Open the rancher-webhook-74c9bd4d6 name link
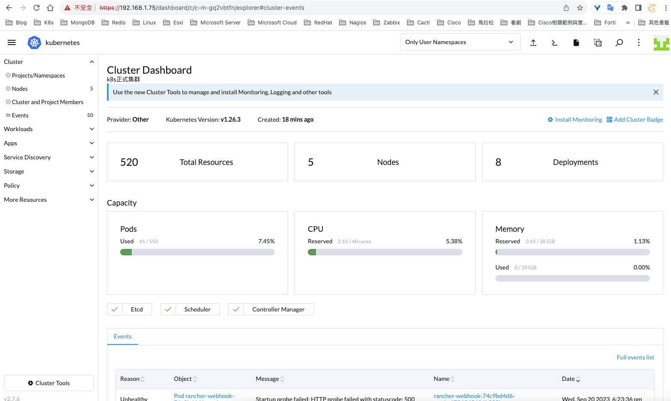Image resolution: width=671 pixels, height=401 pixels. click(474, 397)
